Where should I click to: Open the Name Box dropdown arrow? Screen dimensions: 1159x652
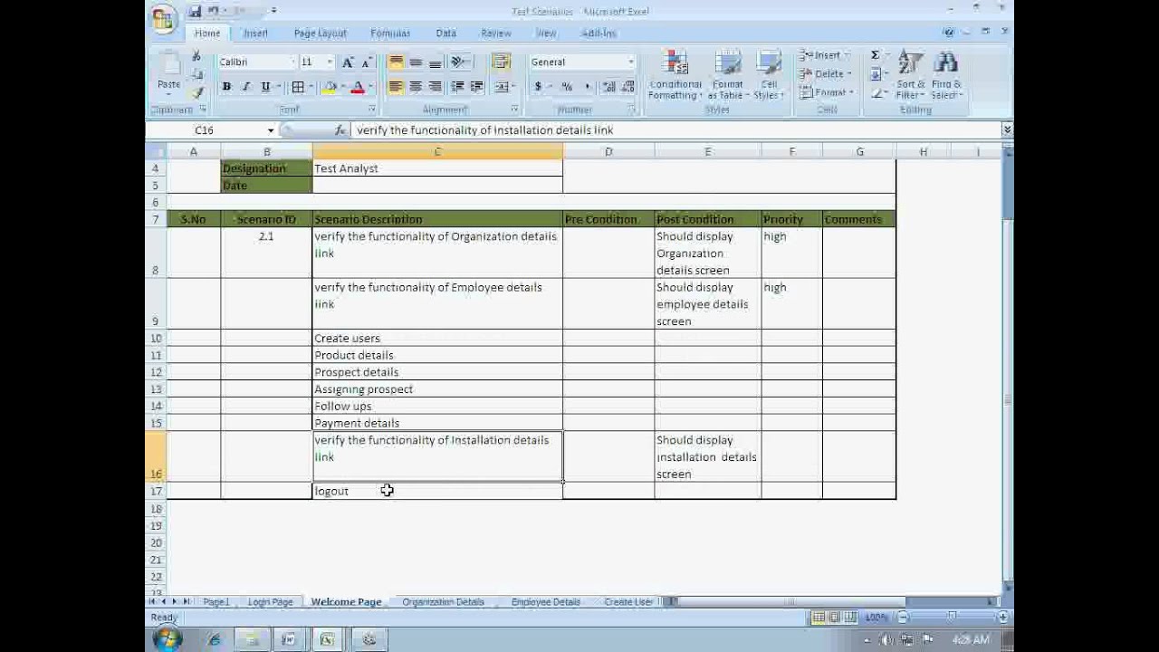point(270,130)
